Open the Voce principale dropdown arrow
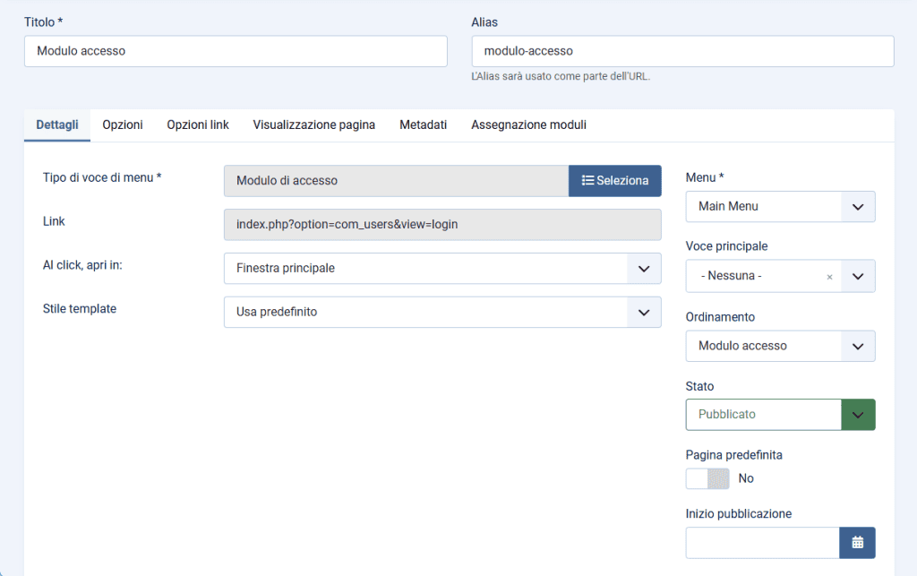Screen dimensions: 917x576 [x=858, y=277]
